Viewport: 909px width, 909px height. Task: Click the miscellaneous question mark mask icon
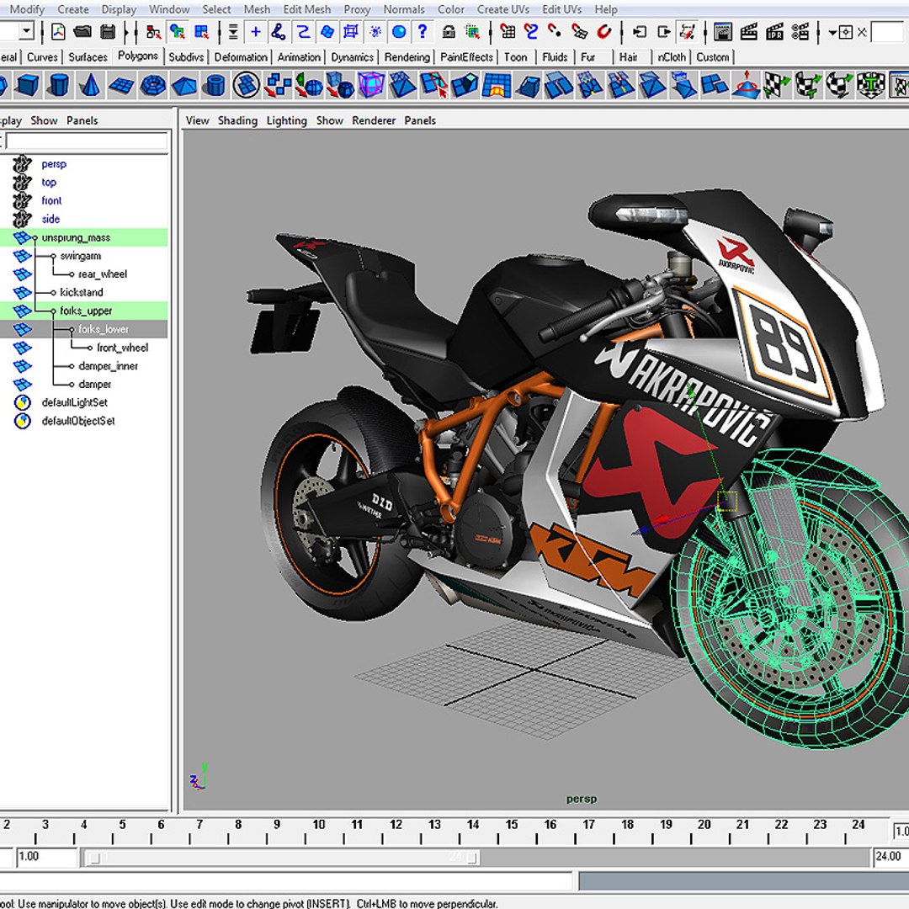pos(423,32)
